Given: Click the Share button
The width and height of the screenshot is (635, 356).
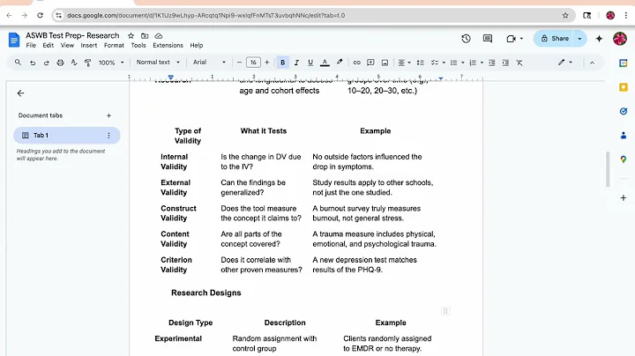Looking at the screenshot, I should click(554, 39).
